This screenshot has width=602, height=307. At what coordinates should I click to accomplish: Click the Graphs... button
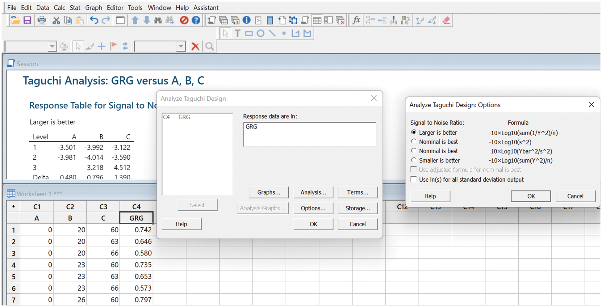tap(269, 192)
